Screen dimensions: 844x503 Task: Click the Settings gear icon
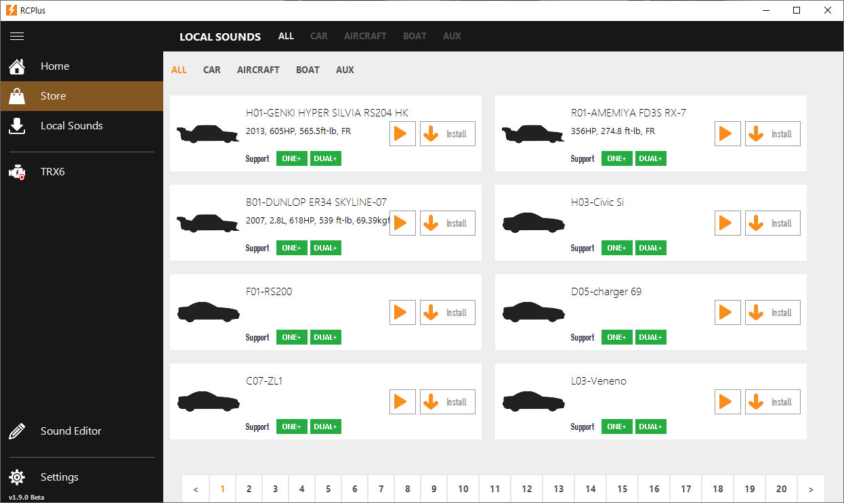click(x=17, y=477)
